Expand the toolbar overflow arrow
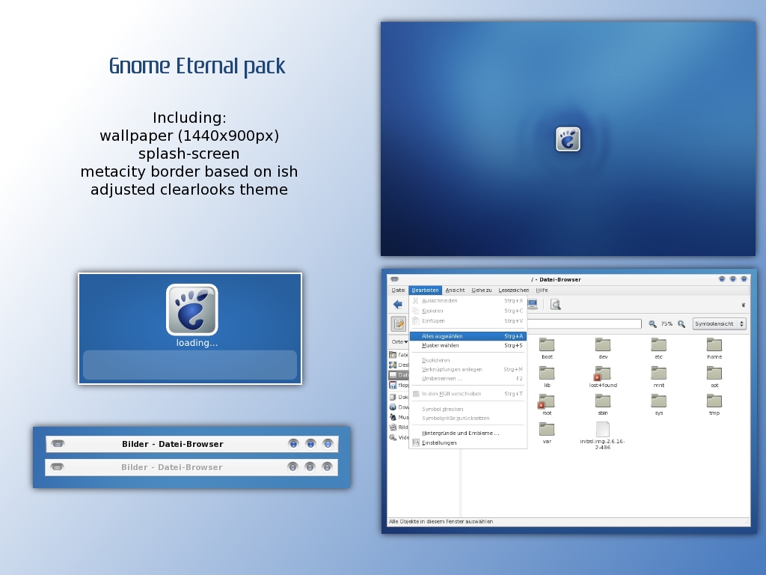The image size is (766, 575). (744, 305)
